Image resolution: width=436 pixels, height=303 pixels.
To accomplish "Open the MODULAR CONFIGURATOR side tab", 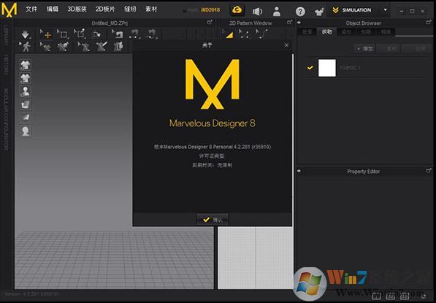I will [6, 120].
